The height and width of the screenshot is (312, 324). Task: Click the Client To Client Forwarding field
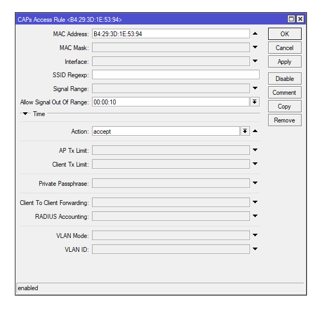[x=171, y=202]
